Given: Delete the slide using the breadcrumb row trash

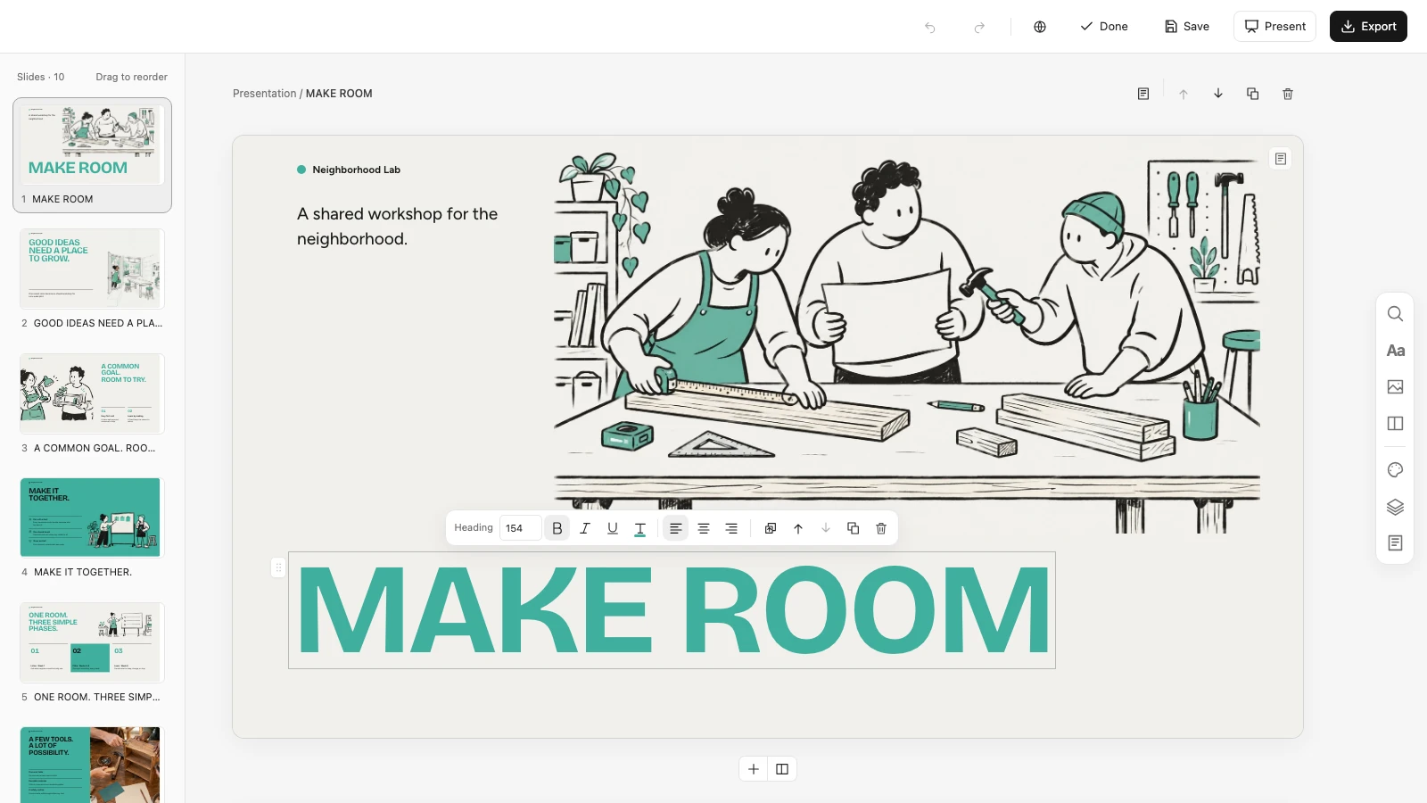Looking at the screenshot, I should tap(1288, 94).
